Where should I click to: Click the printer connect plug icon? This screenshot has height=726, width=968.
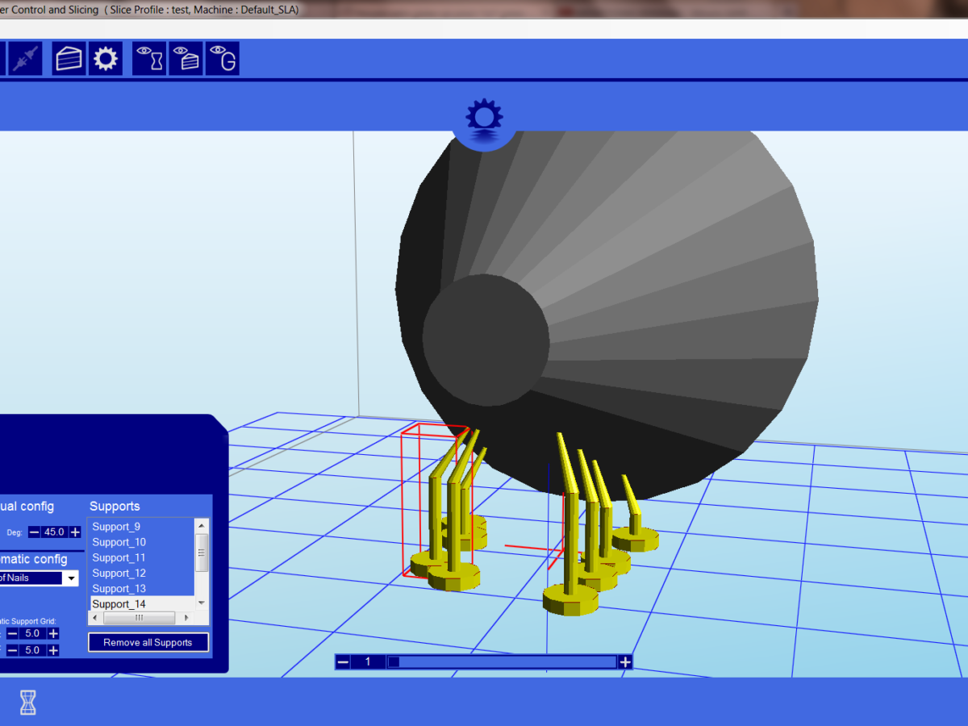pos(25,60)
